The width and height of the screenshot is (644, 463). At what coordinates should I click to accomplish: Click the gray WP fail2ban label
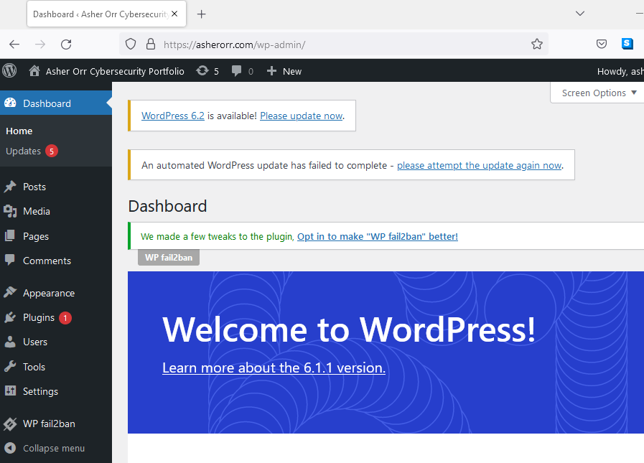point(169,257)
